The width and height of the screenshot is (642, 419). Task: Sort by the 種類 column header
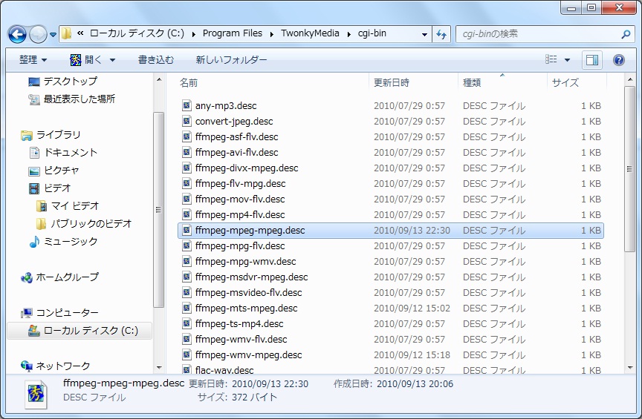(x=472, y=83)
